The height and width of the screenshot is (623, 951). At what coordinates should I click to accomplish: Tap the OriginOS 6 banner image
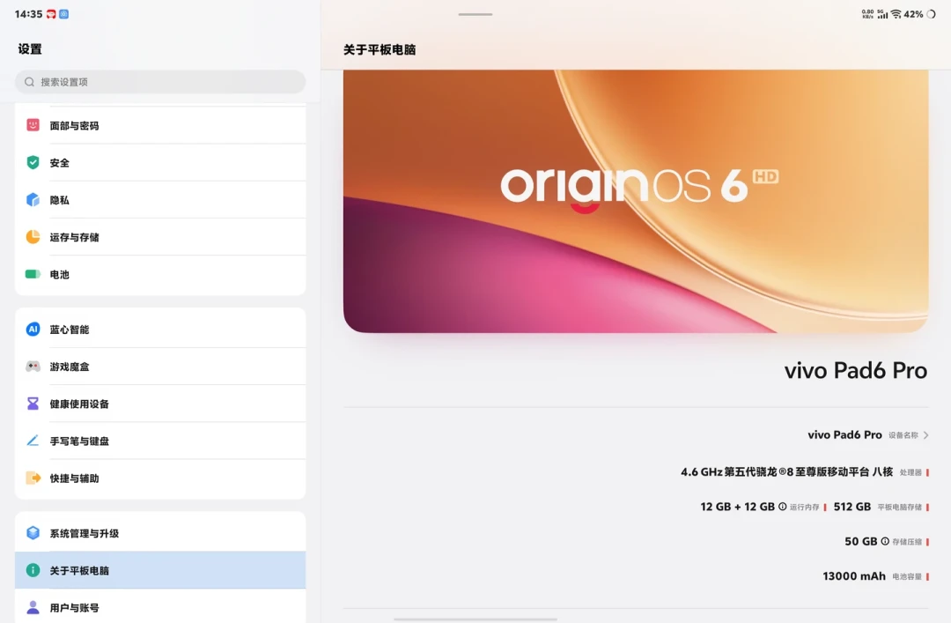(636, 201)
